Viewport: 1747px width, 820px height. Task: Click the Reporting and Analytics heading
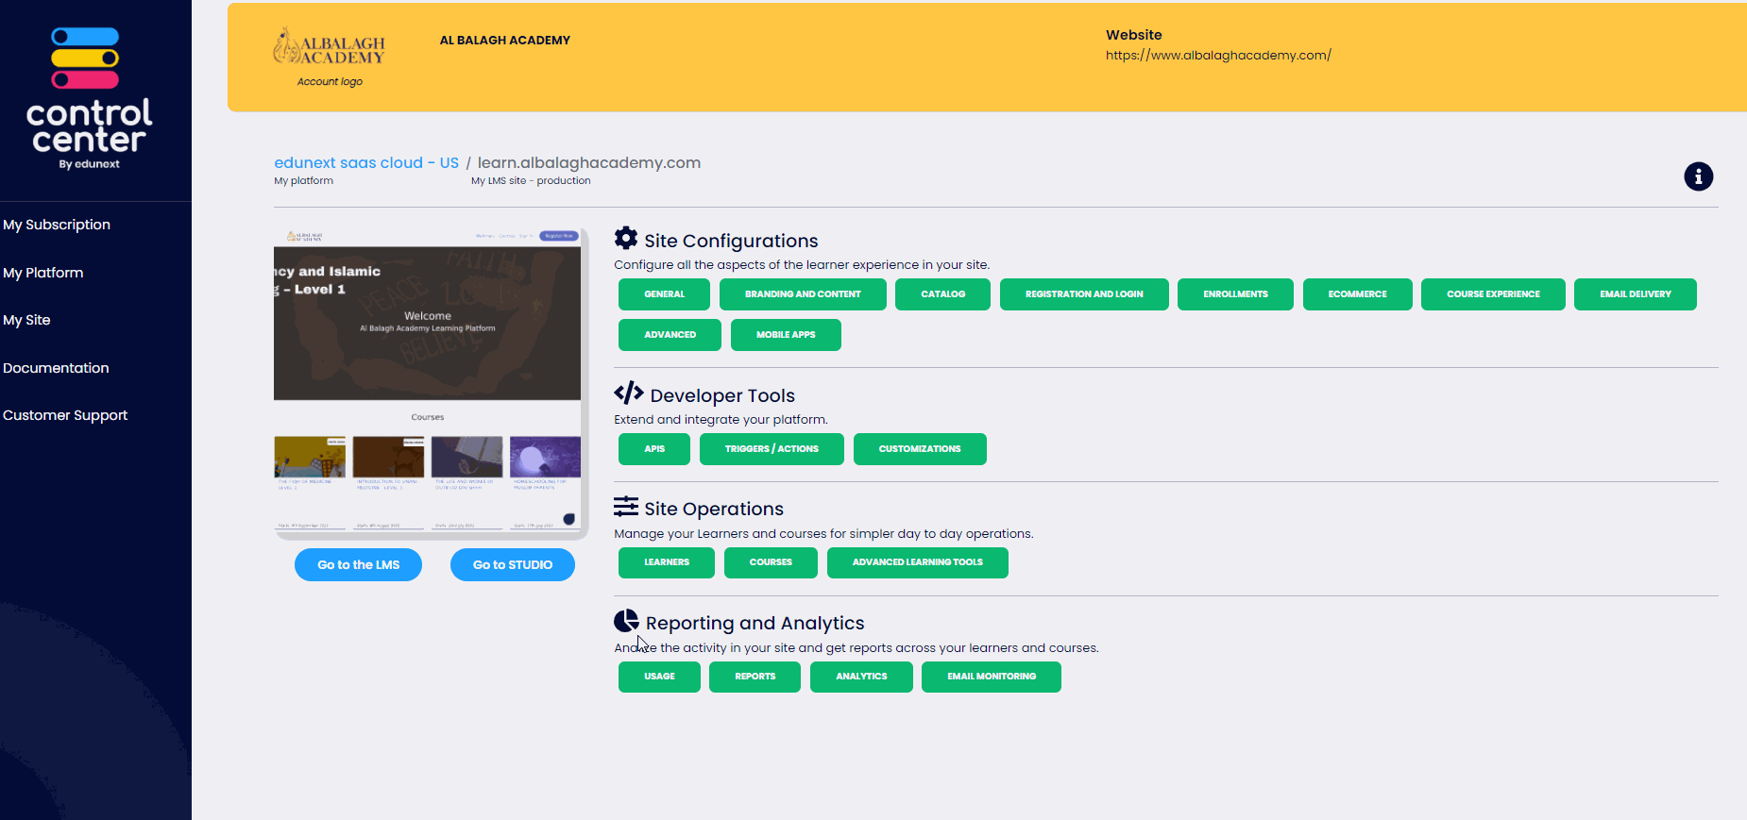(x=755, y=623)
